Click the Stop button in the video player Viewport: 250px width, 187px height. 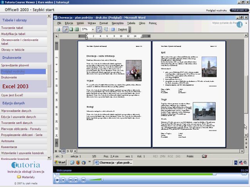point(64,180)
